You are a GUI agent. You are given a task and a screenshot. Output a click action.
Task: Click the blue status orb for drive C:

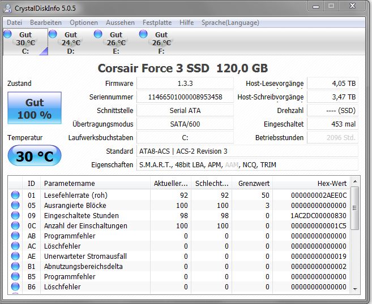[7, 34]
